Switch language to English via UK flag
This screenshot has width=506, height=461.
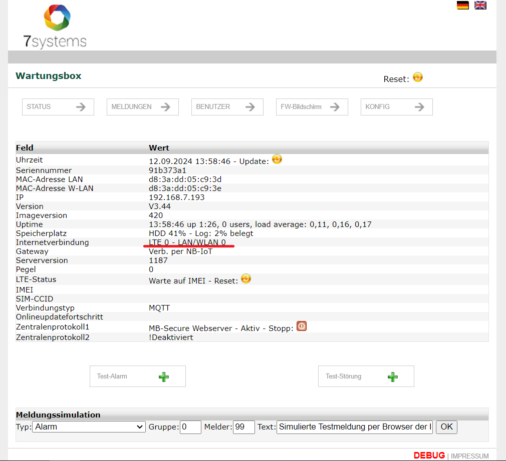pos(480,5)
